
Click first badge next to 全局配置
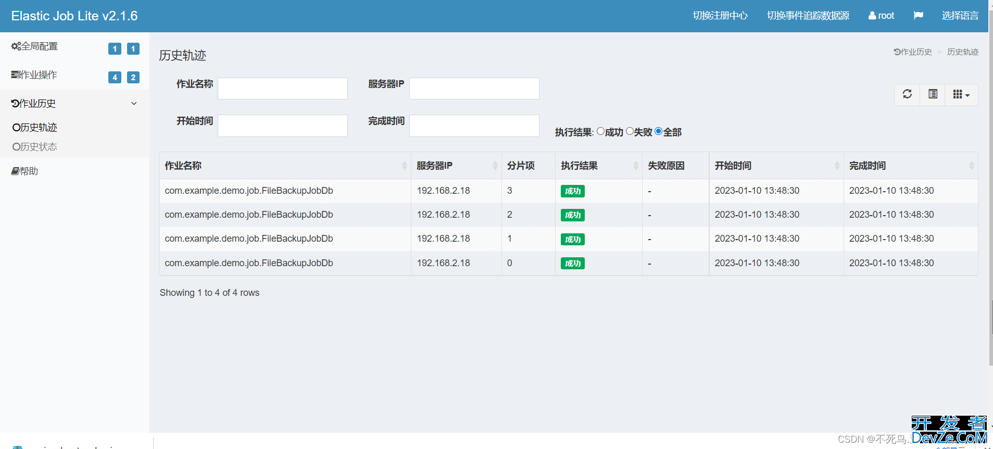coord(115,48)
